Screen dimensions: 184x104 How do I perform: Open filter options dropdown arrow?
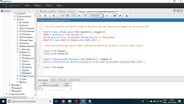point(89,16)
